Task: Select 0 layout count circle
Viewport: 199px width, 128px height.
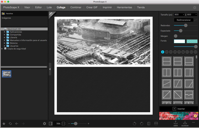Action: (195, 52)
